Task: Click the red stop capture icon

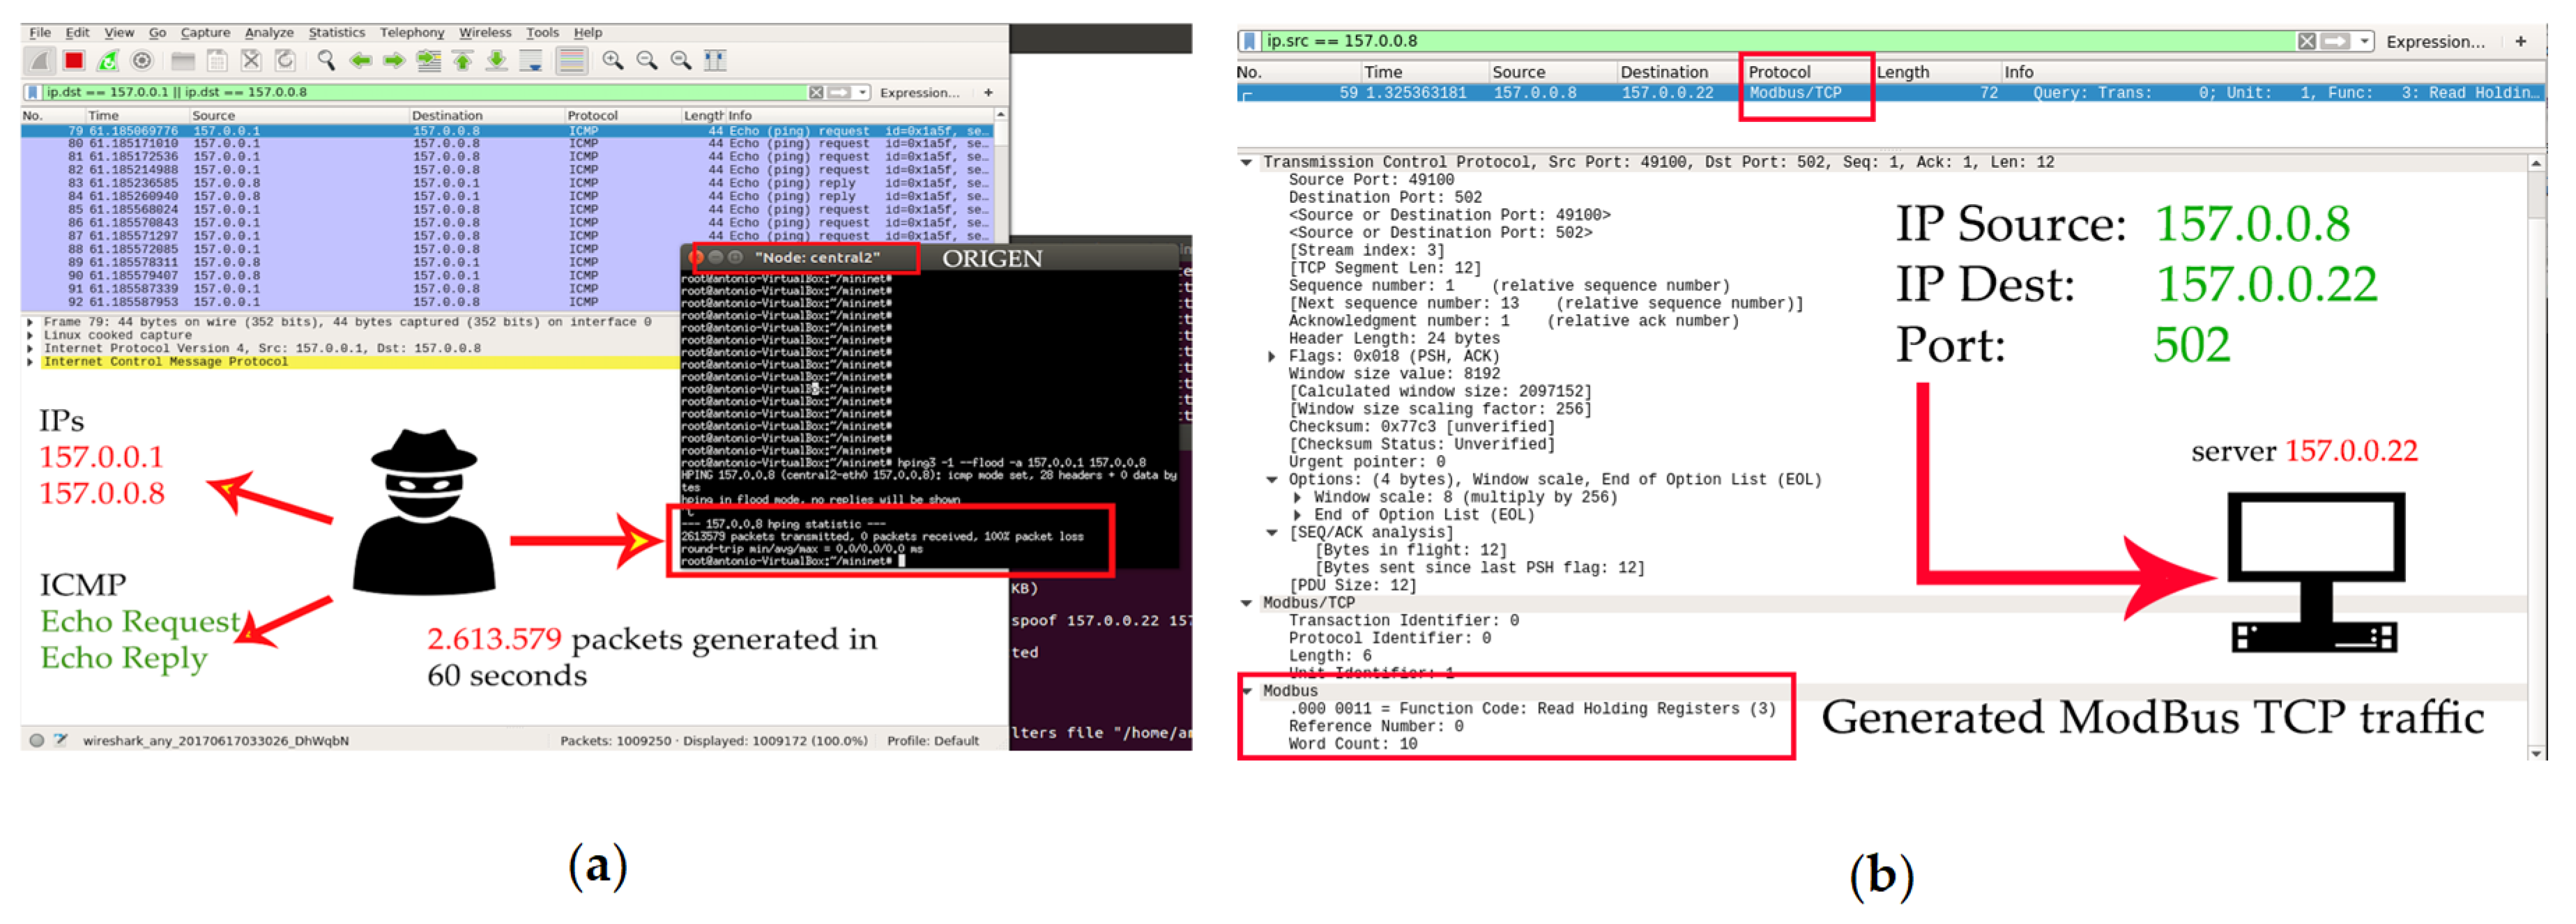Action: point(74,61)
